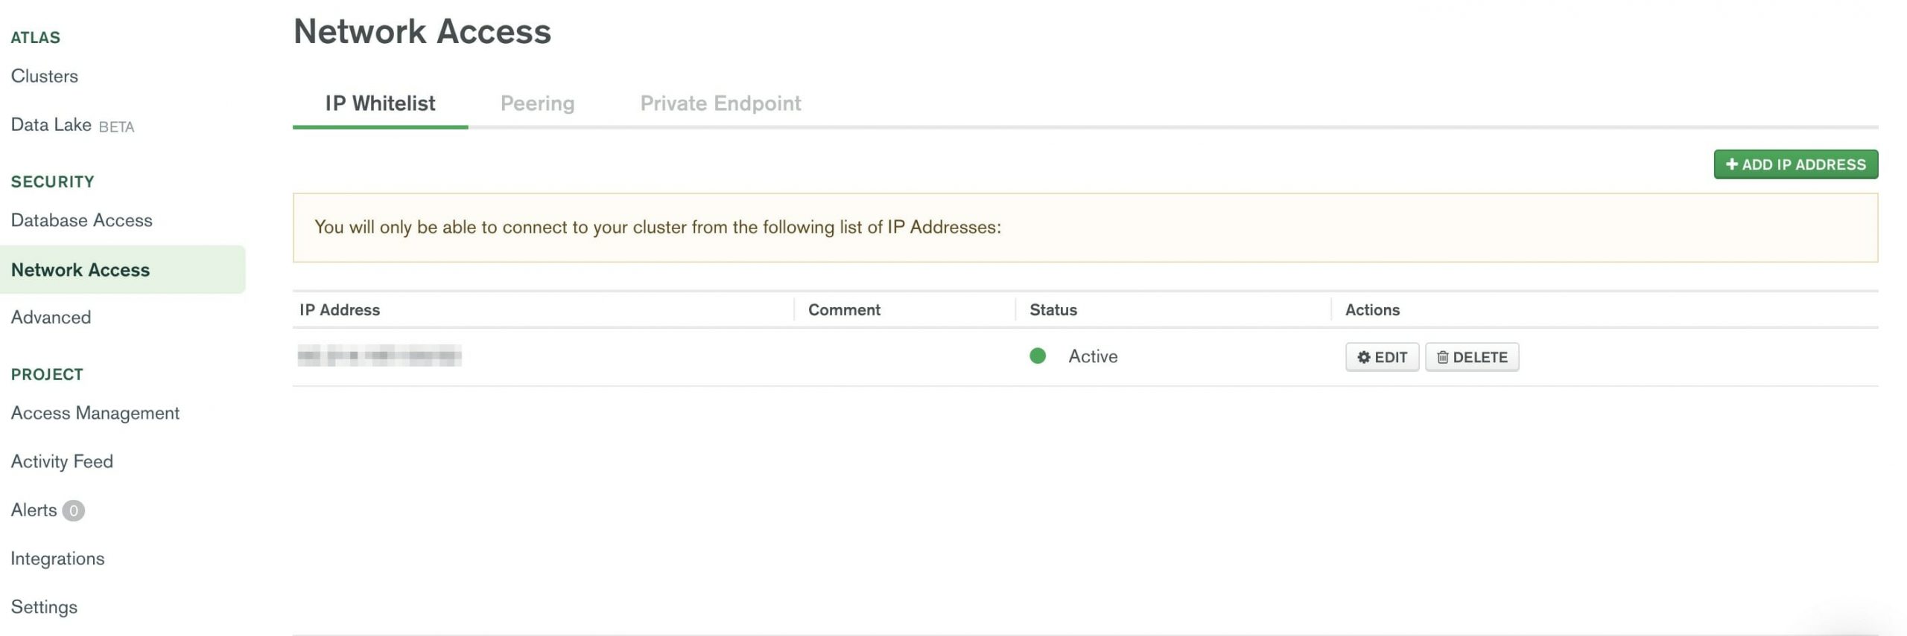Image resolution: width=1907 pixels, height=636 pixels.
Task: Navigate to Access Management
Action: coord(95,414)
